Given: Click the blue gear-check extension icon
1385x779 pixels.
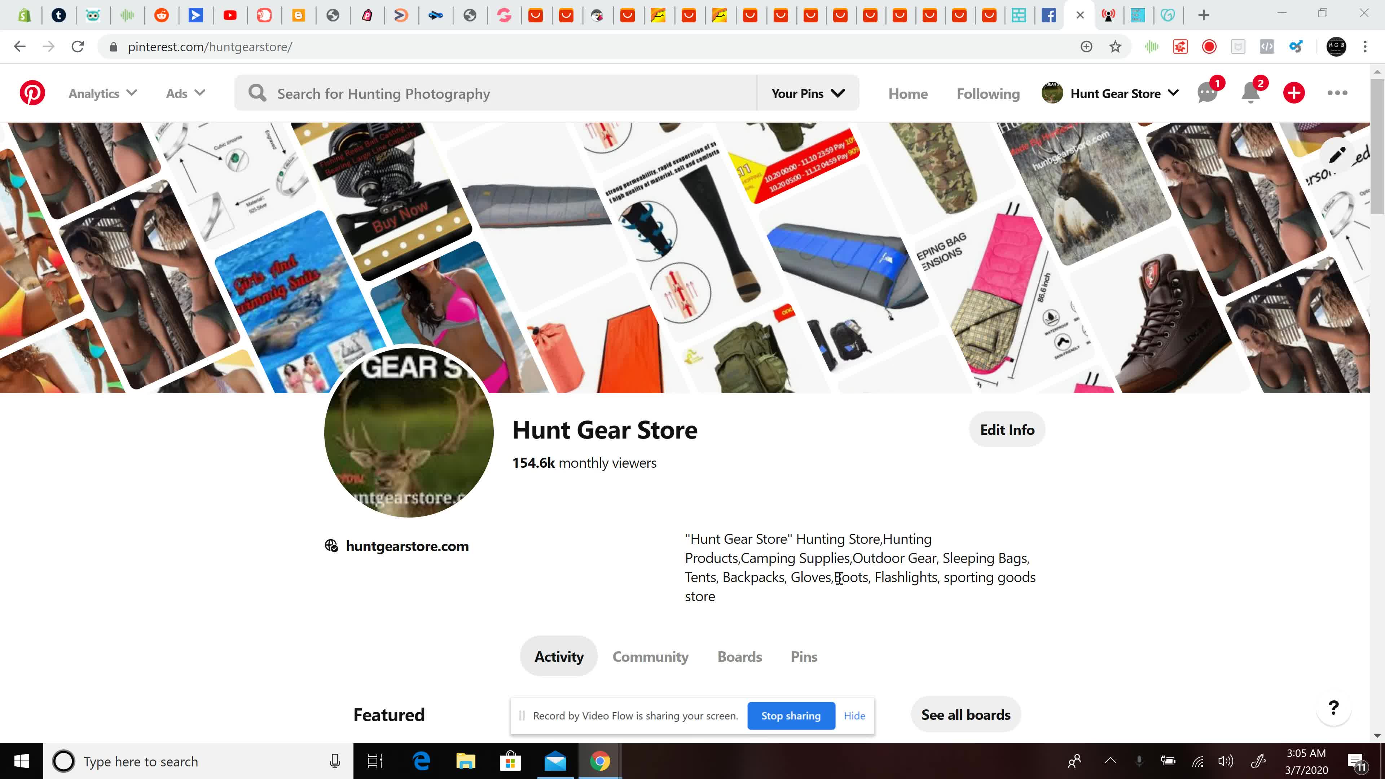Looking at the screenshot, I should coord(1296,47).
